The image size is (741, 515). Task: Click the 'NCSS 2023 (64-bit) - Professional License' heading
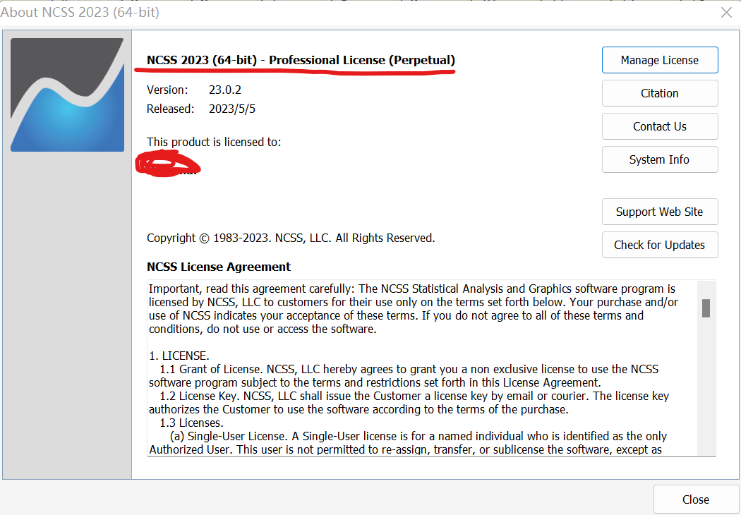[301, 60]
